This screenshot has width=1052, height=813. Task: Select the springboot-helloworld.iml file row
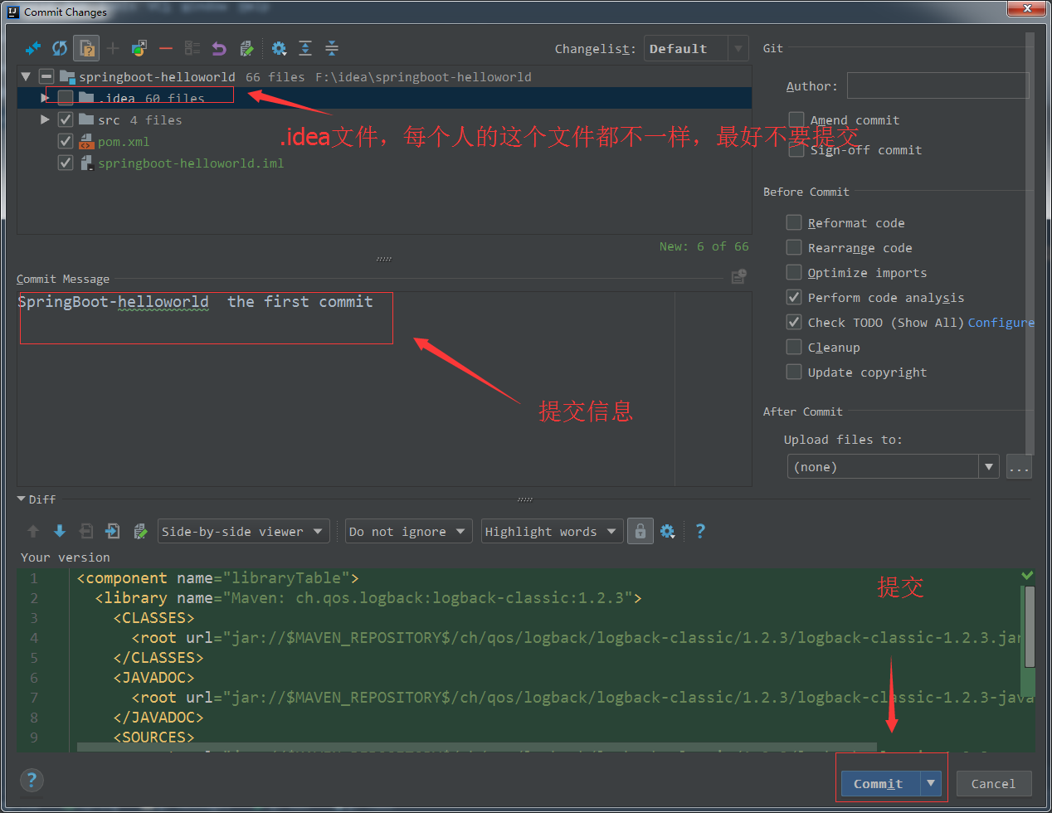[x=383, y=163]
